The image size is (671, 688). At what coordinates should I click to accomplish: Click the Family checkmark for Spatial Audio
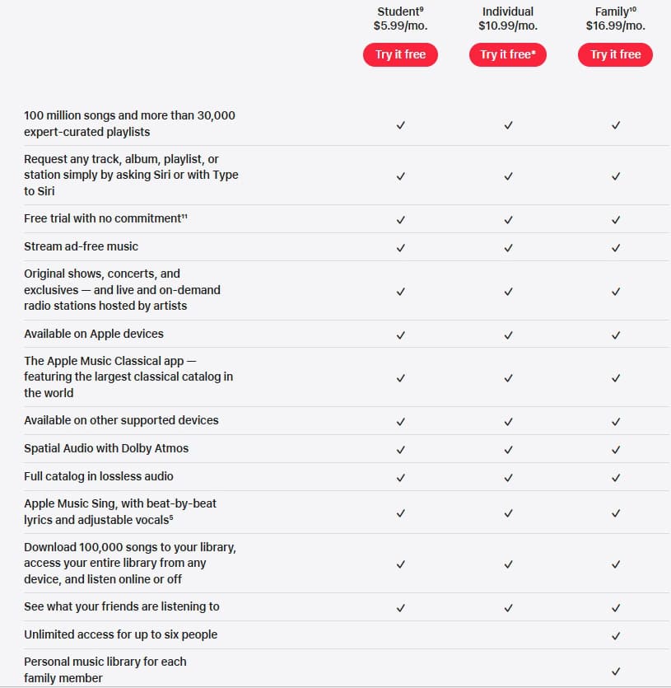pos(615,449)
